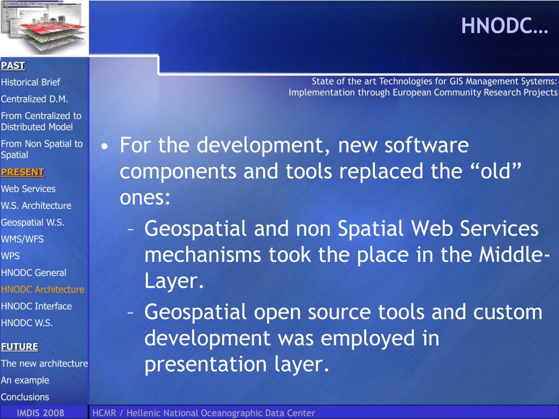Open the HNODC Interface link
This screenshot has width=559, height=419.
pyautogui.click(x=37, y=306)
